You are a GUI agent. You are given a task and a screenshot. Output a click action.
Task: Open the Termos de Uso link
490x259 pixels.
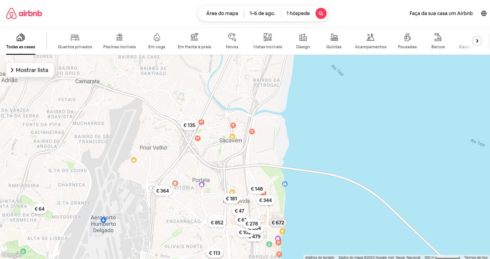point(476,257)
